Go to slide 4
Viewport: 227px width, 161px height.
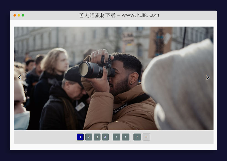pyautogui.click(x=105, y=137)
